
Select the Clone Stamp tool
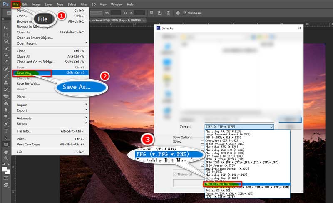pyautogui.click(x=6, y=83)
